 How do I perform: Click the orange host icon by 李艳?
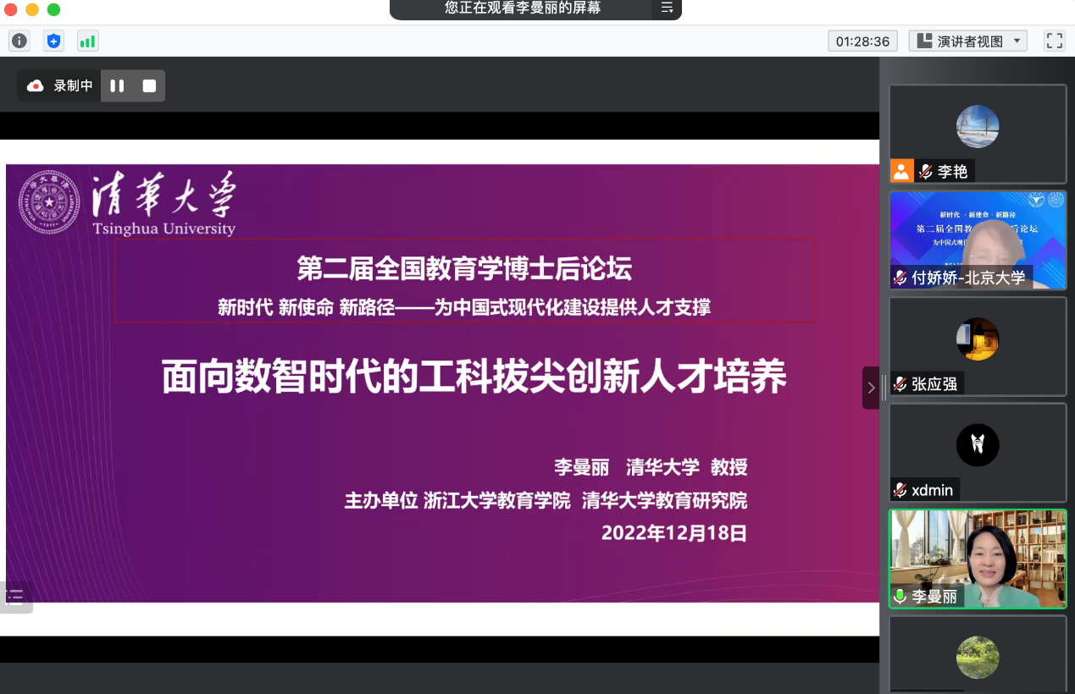[900, 171]
